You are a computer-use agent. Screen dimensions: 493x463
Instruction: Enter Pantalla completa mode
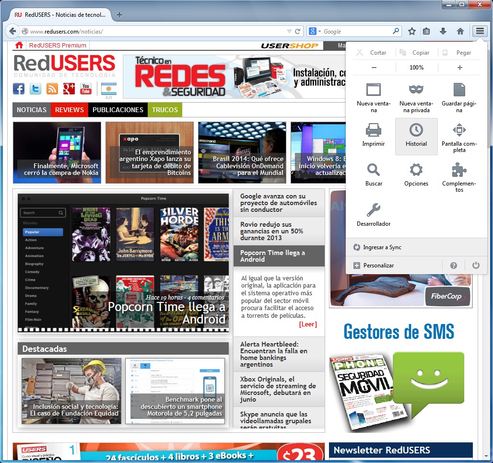tap(459, 137)
